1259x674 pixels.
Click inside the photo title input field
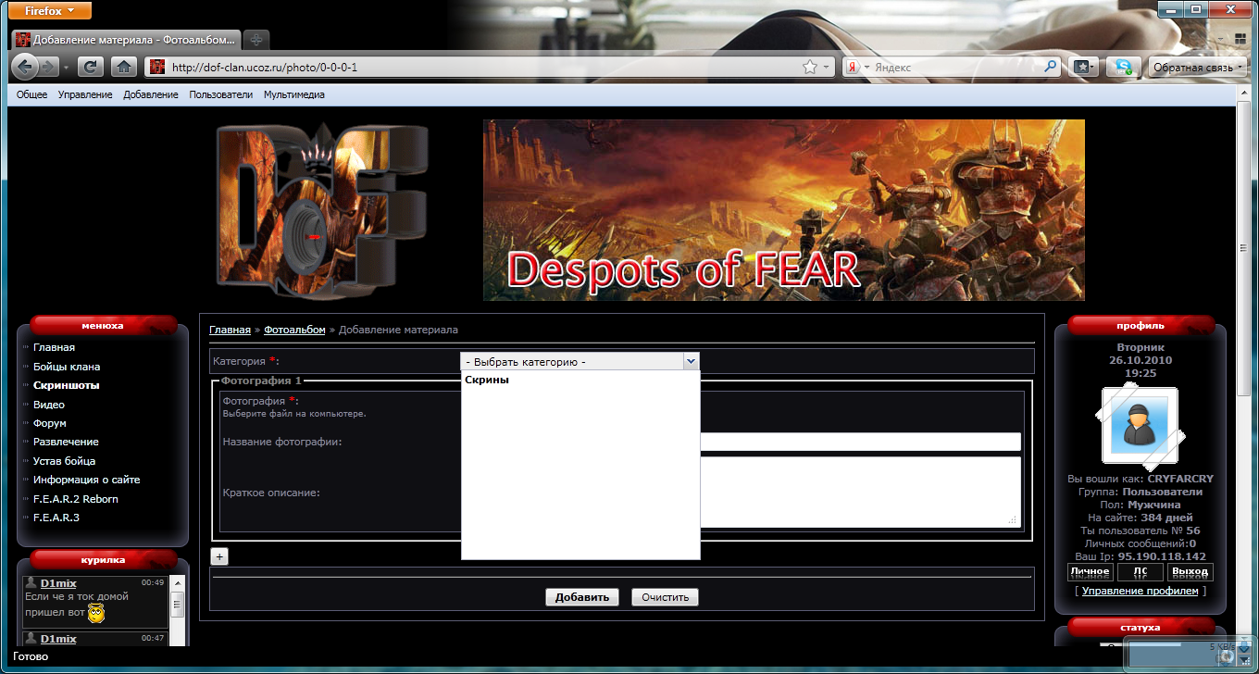(x=860, y=442)
